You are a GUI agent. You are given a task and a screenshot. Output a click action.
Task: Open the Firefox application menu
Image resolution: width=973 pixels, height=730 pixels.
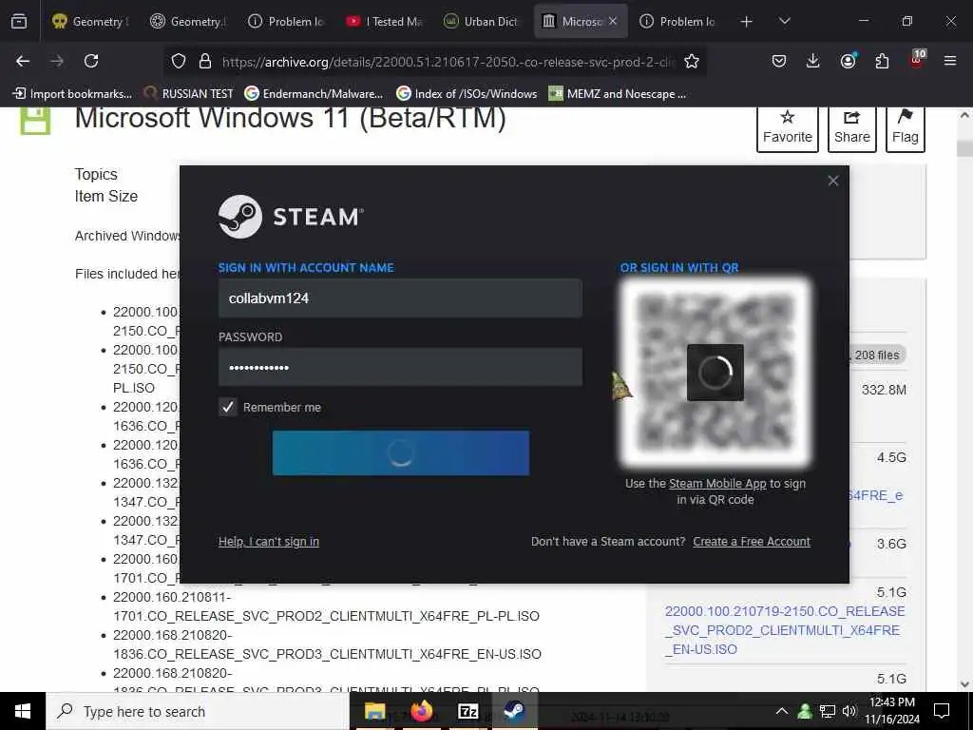[950, 61]
